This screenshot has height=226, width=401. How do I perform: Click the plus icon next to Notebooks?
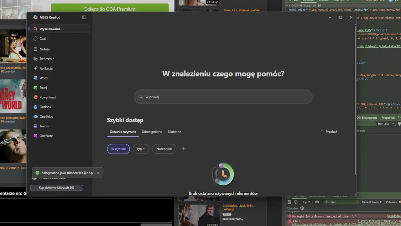(184, 148)
